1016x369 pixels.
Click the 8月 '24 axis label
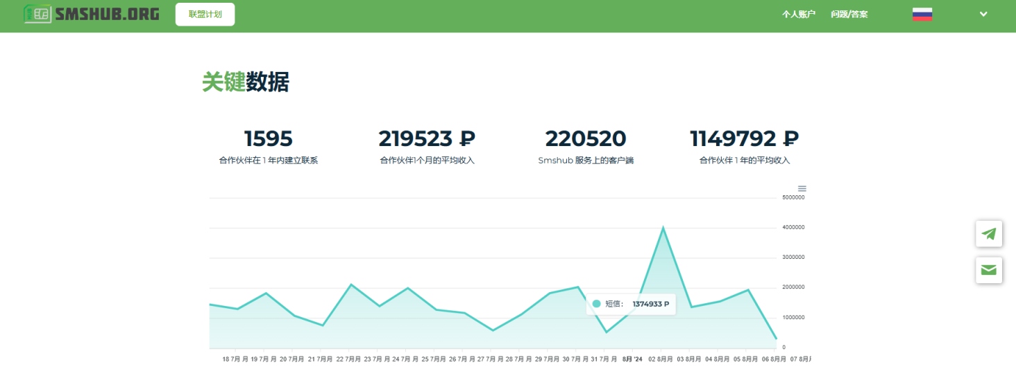[632, 359]
